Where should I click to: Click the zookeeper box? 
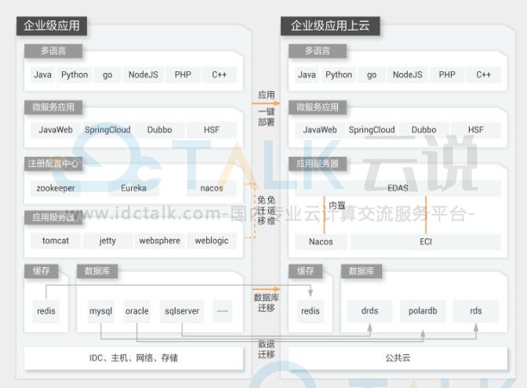56,188
